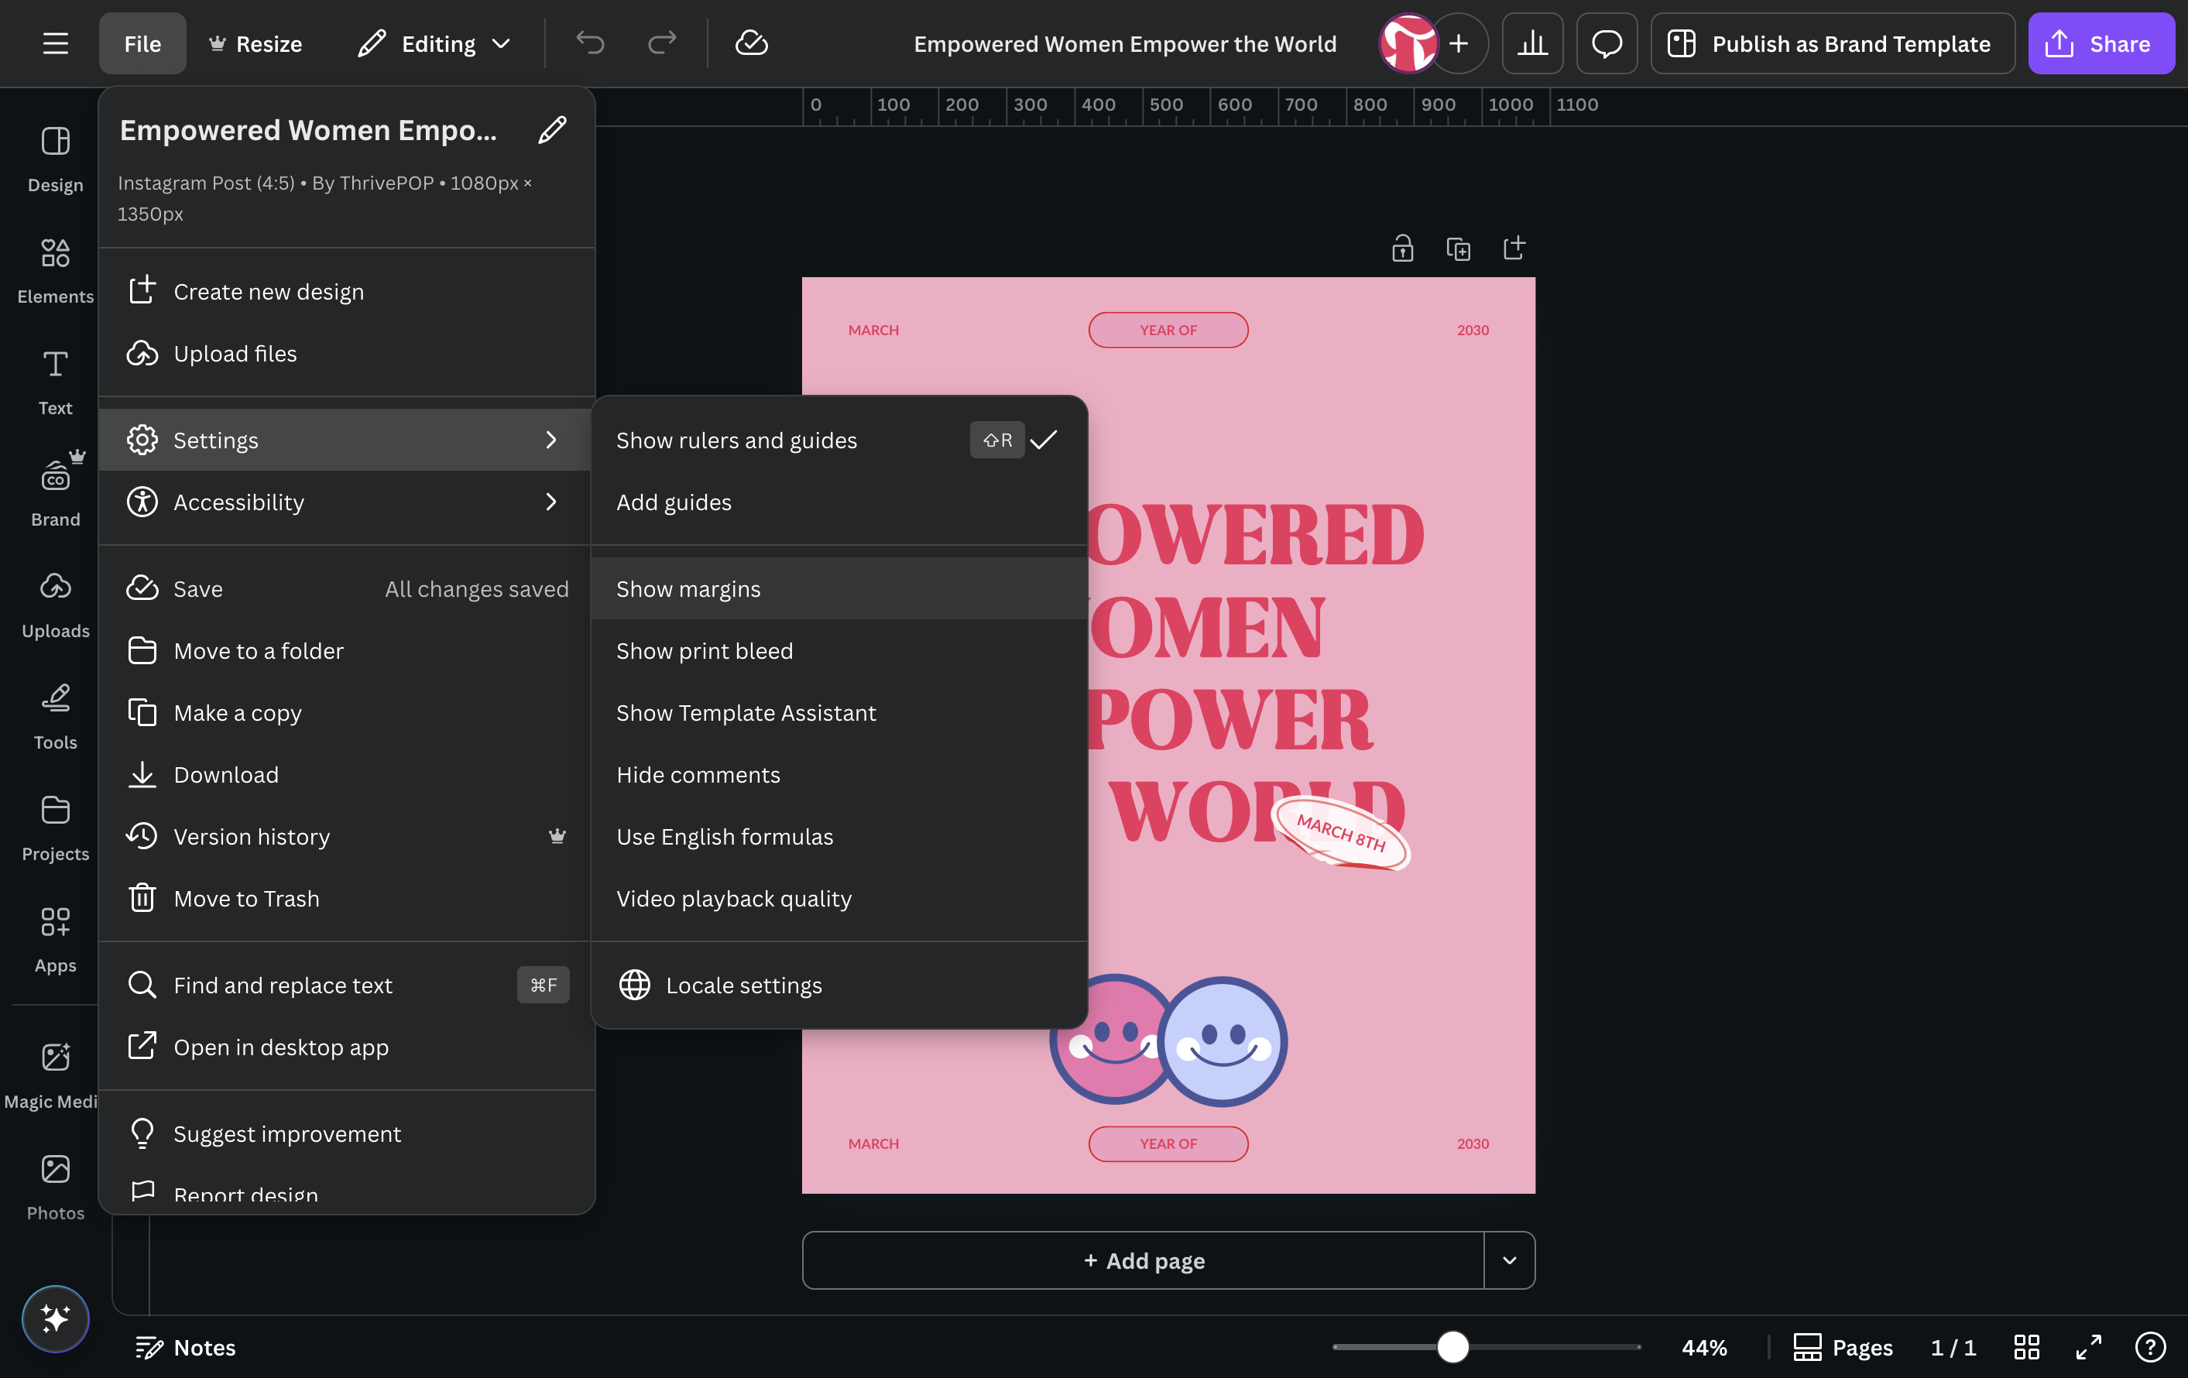
Task: Open Version history
Action: pos(345,835)
